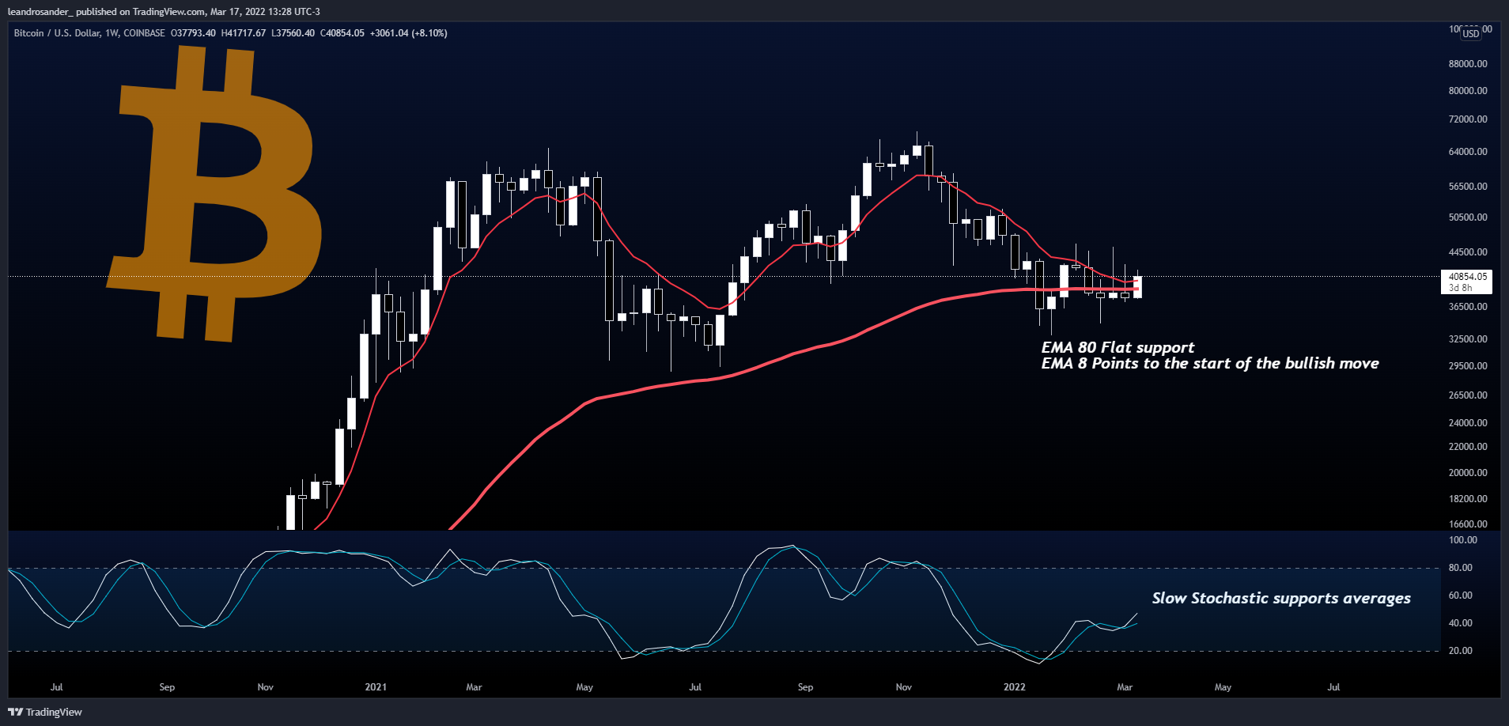This screenshot has width=1509, height=726.
Task: Click the 40.00 stochastic scale label
Action: (x=1461, y=623)
